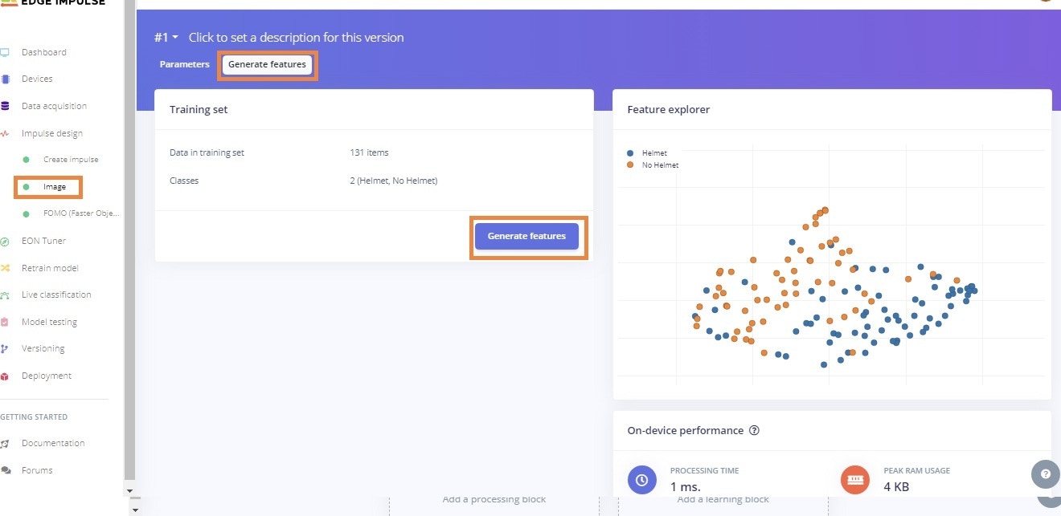Toggle No Helmet series in legend
This screenshot has height=516, width=1061.
[653, 165]
